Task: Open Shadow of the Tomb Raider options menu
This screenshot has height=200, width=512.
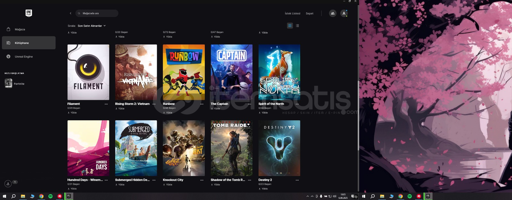Action: (x=250, y=180)
